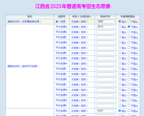This screenshot has width=144, height=116.
Task: Focus 院校代号 input for 平行志愿K
Action: tap(105, 79)
